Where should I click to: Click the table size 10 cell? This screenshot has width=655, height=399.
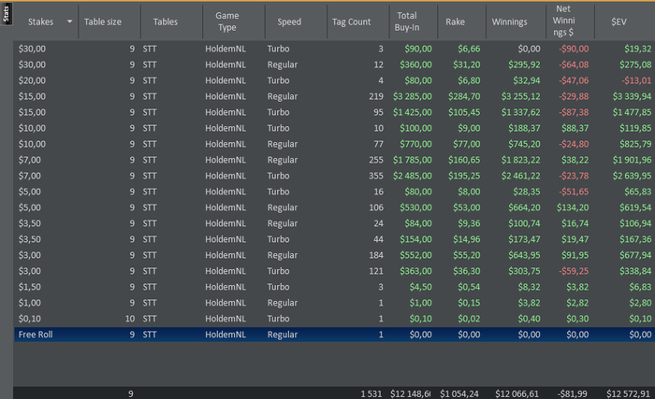[130, 319]
